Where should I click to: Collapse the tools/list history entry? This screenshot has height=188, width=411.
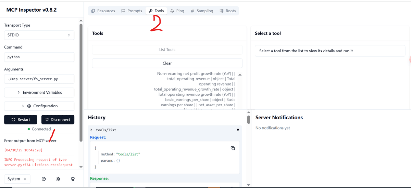(x=238, y=130)
